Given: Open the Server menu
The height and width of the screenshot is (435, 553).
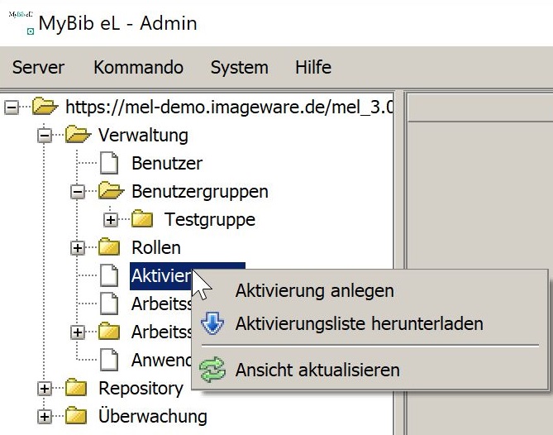Looking at the screenshot, I should point(38,67).
